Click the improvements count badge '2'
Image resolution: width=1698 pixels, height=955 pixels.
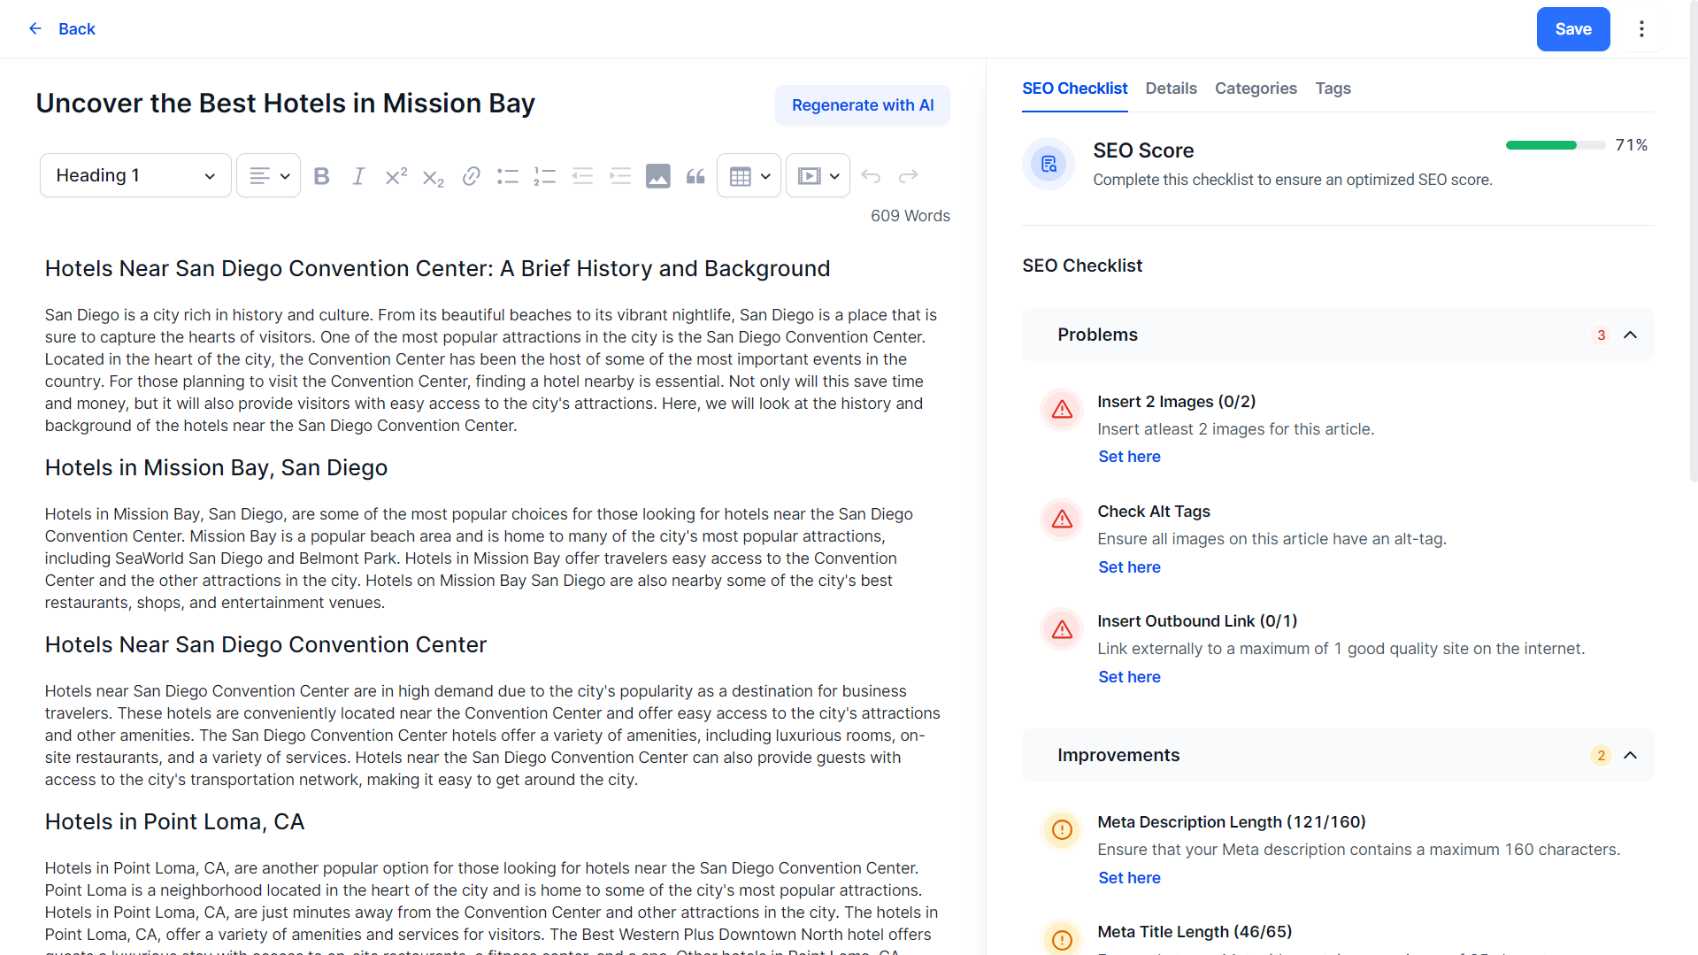point(1601,755)
